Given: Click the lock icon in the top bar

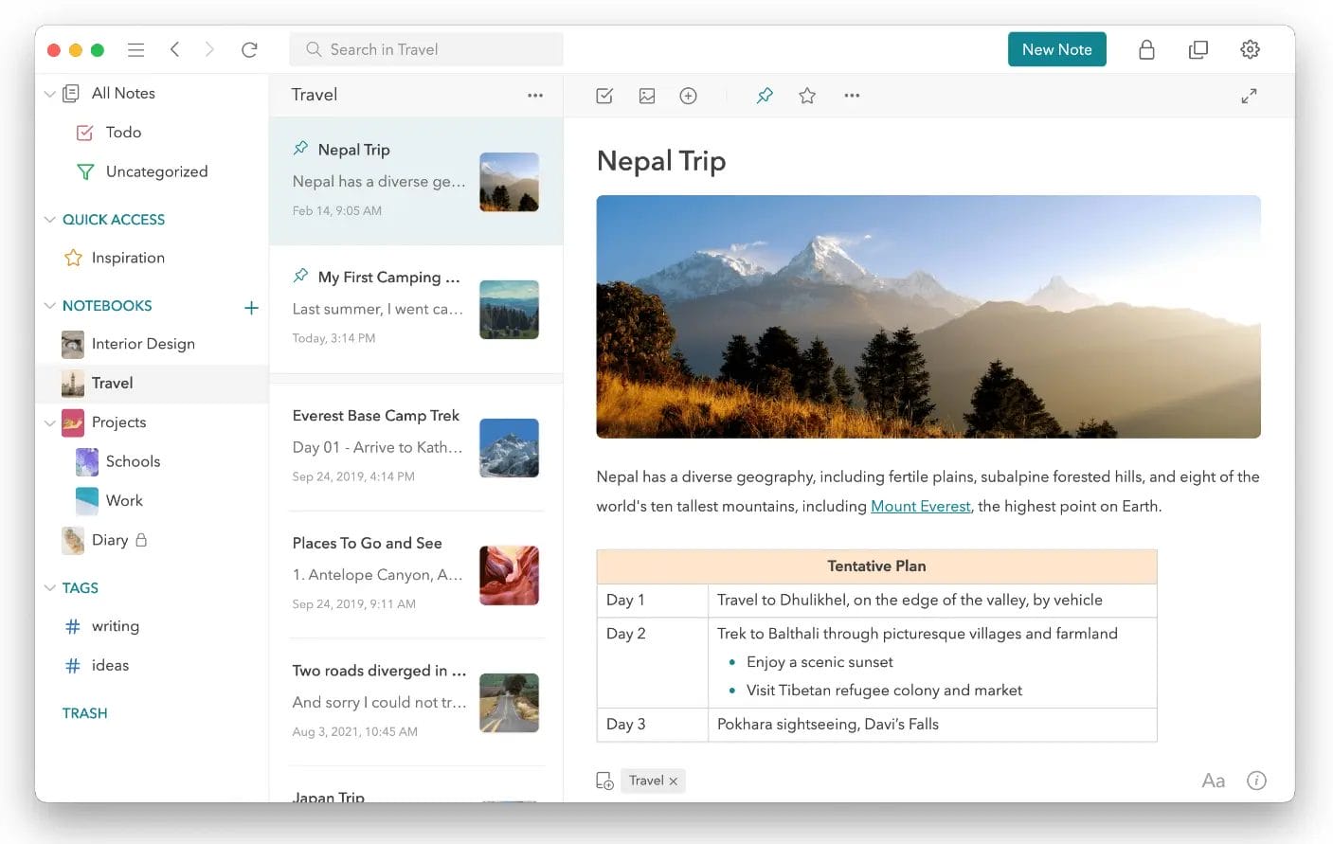Looking at the screenshot, I should pyautogui.click(x=1146, y=49).
